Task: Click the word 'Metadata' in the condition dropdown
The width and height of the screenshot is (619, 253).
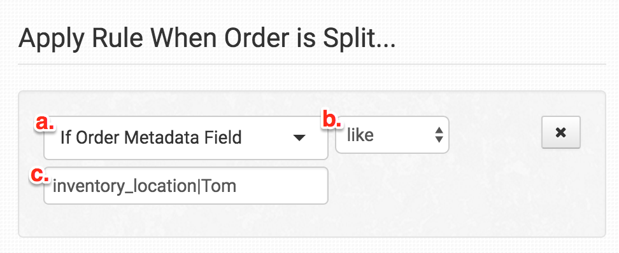Action: [x=158, y=137]
